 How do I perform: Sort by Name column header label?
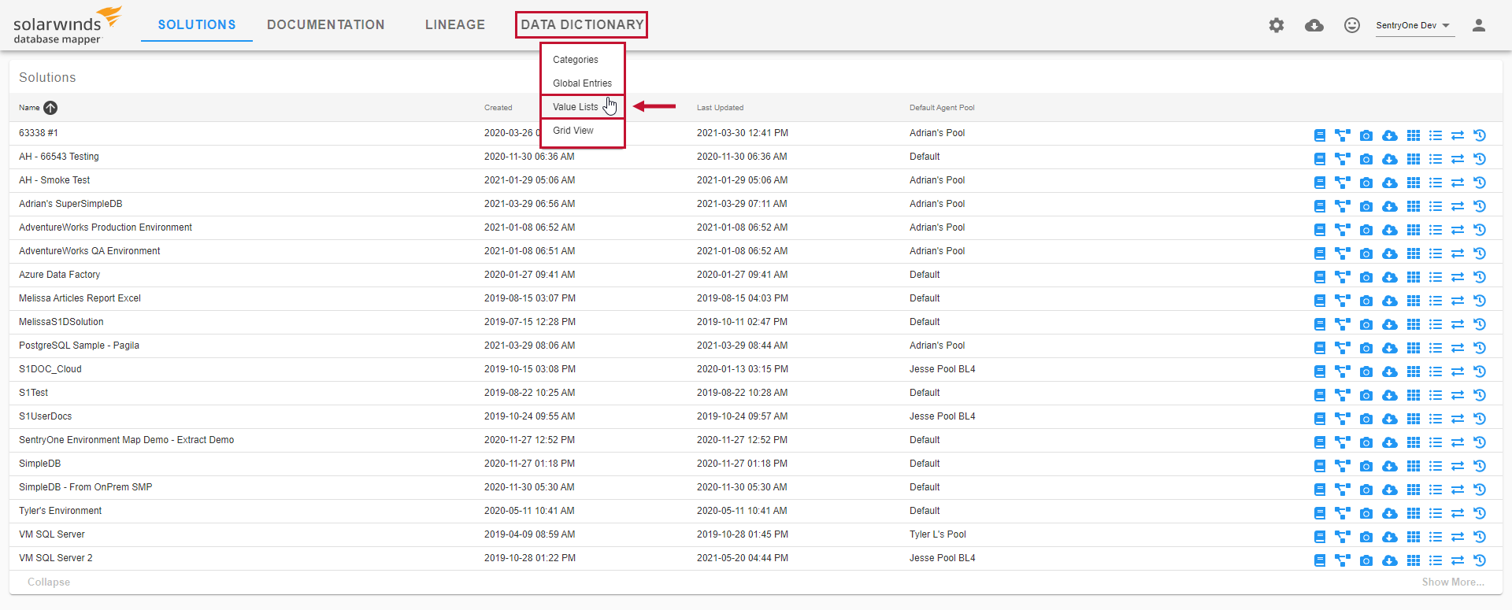click(29, 108)
